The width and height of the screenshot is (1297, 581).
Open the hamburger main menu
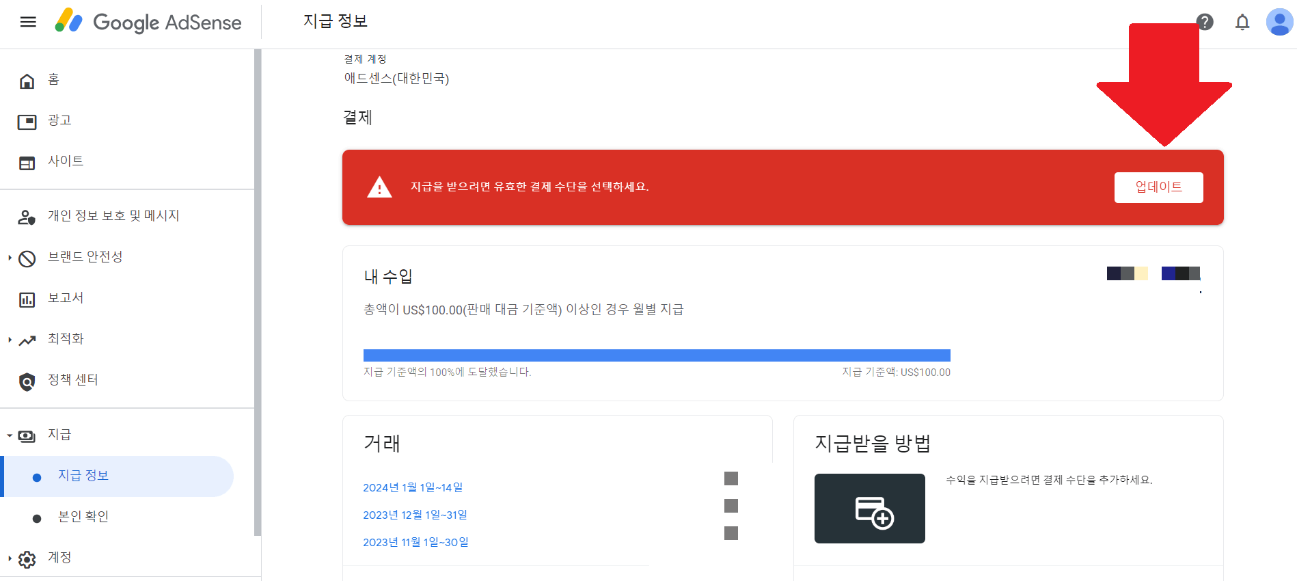point(28,22)
